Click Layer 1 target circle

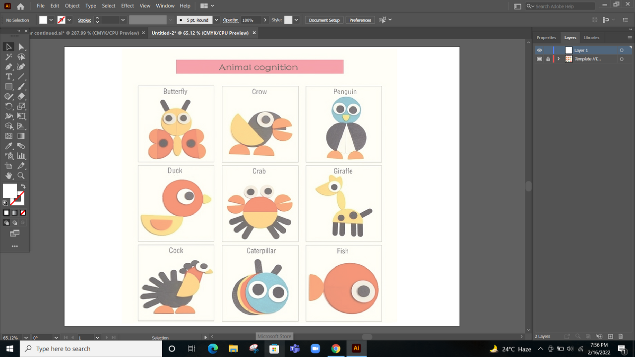coord(621,50)
